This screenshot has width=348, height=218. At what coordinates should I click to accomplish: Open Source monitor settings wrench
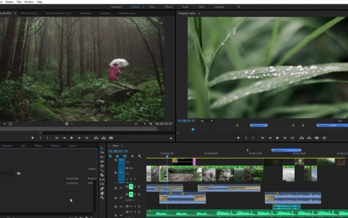151,124
